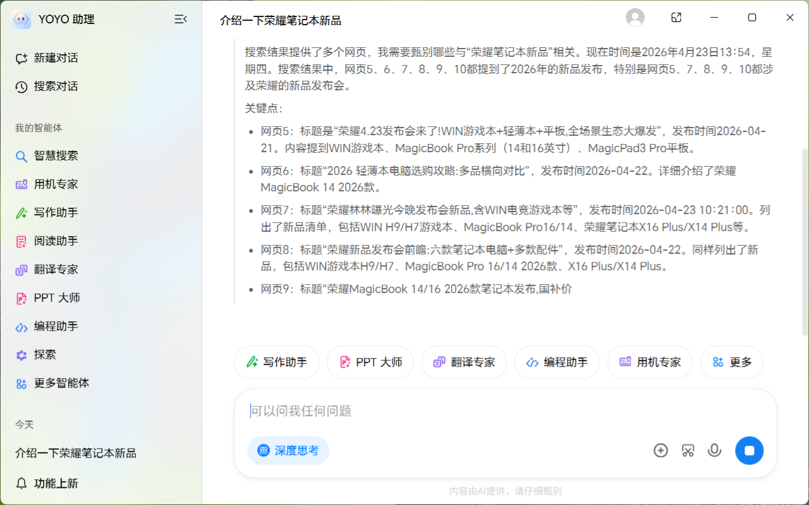Open 搜索对话 to search chats
This screenshot has width=809, height=505.
pyautogui.click(x=56, y=86)
